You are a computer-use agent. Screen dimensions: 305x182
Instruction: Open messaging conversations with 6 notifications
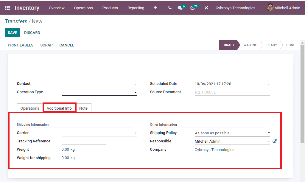[x=180, y=8]
